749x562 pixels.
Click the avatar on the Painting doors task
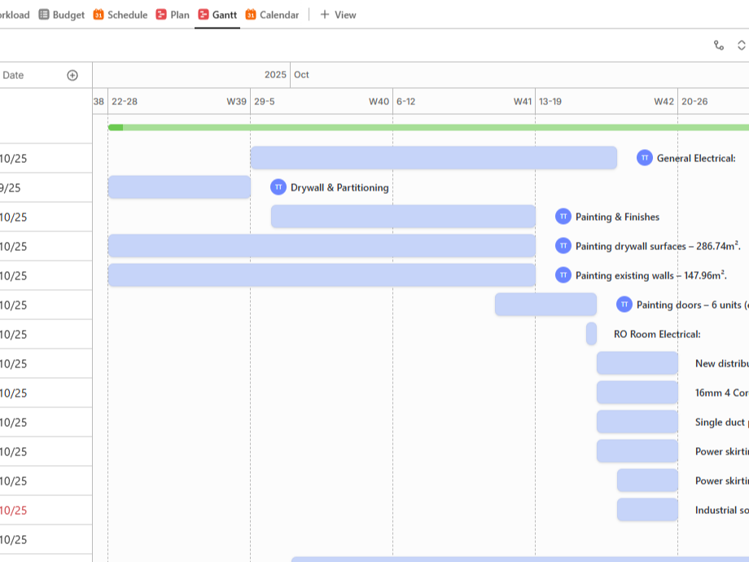[624, 304]
